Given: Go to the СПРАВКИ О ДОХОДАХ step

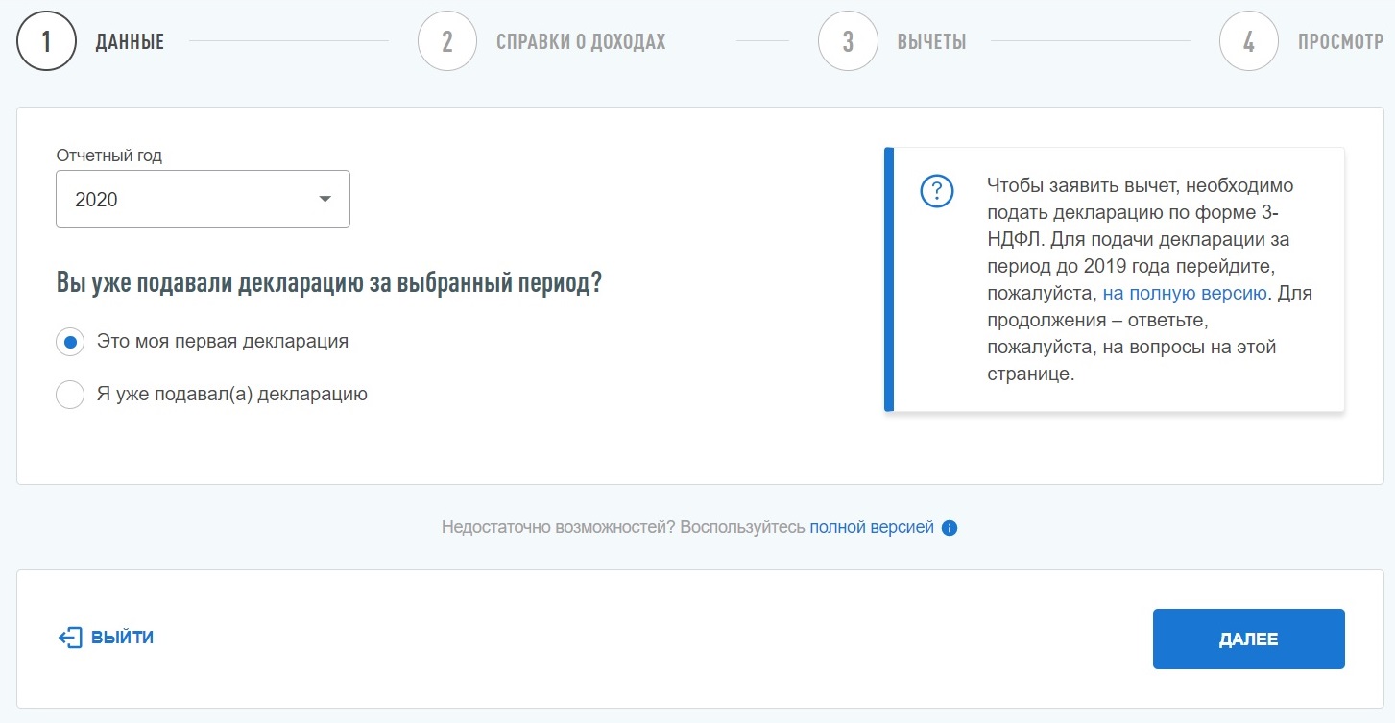Looking at the screenshot, I should pos(581,42).
